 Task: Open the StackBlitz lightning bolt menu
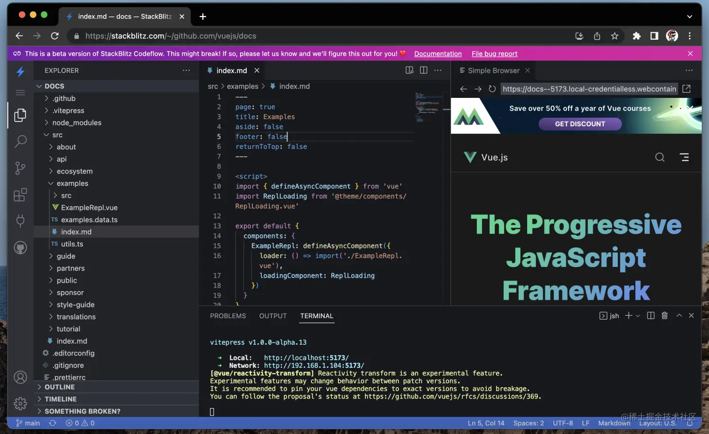[x=20, y=71]
